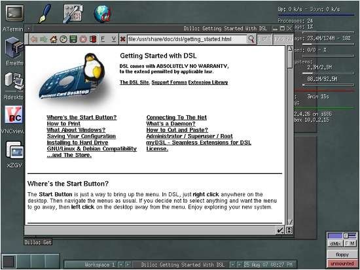Open window menu button left of Dillo title

pos(28,29)
